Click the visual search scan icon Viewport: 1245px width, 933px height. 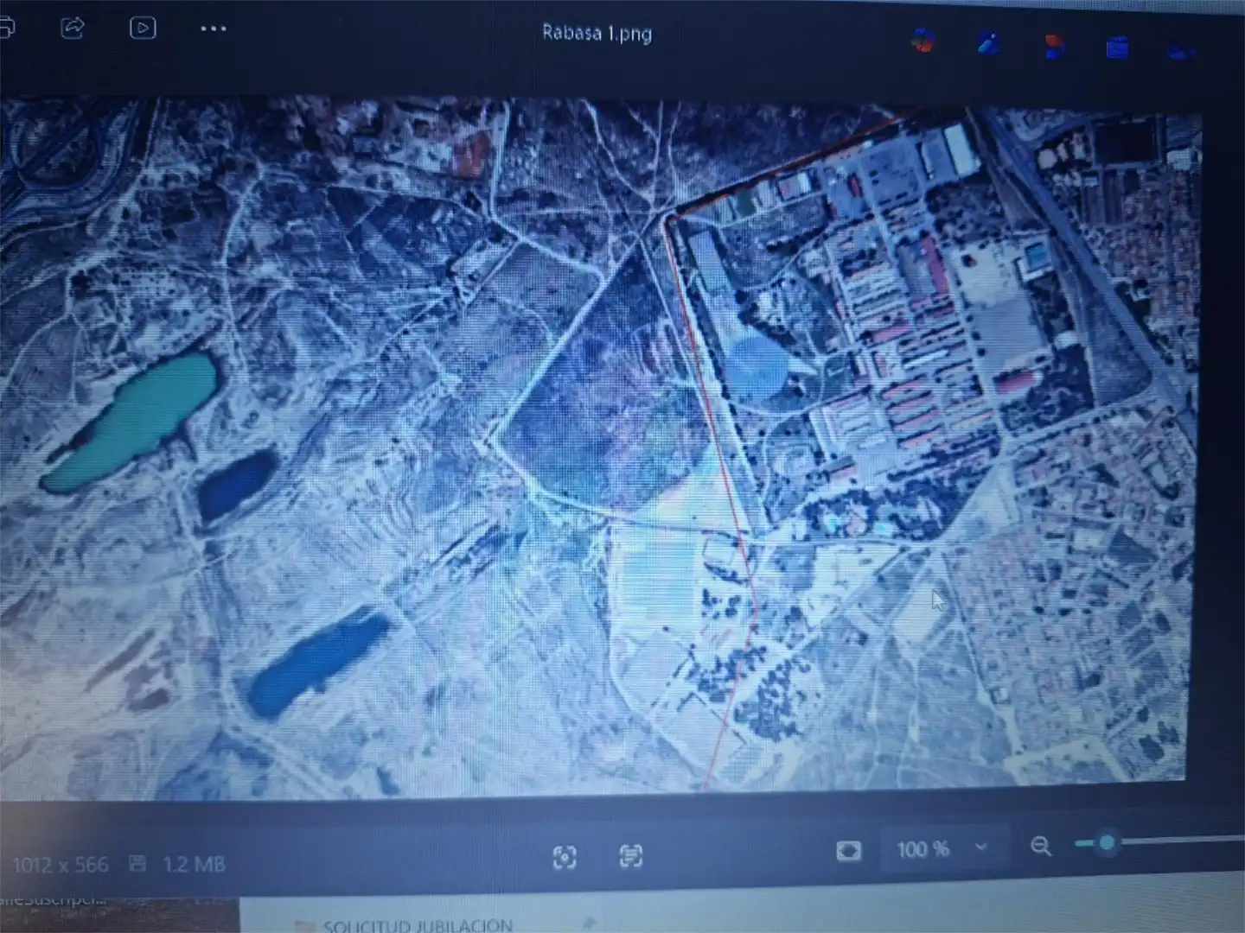click(x=565, y=857)
